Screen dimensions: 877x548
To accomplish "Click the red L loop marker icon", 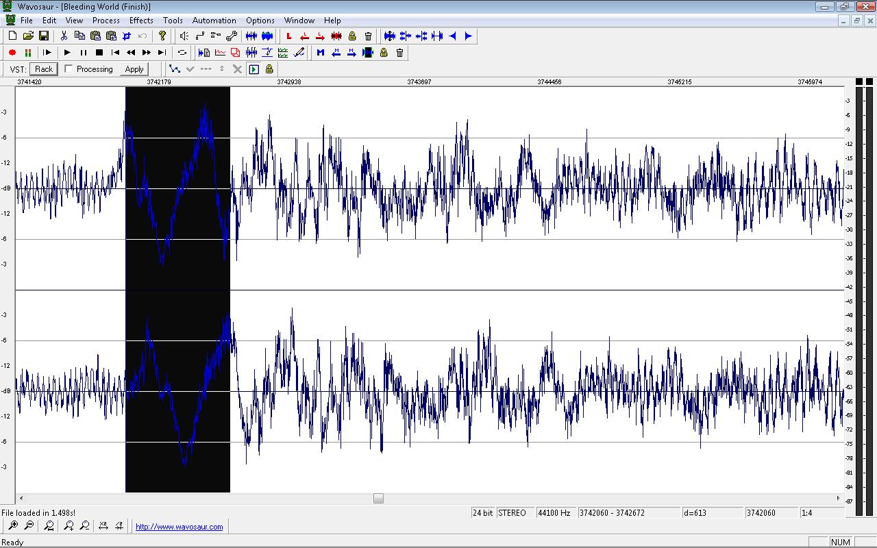I will [x=289, y=36].
